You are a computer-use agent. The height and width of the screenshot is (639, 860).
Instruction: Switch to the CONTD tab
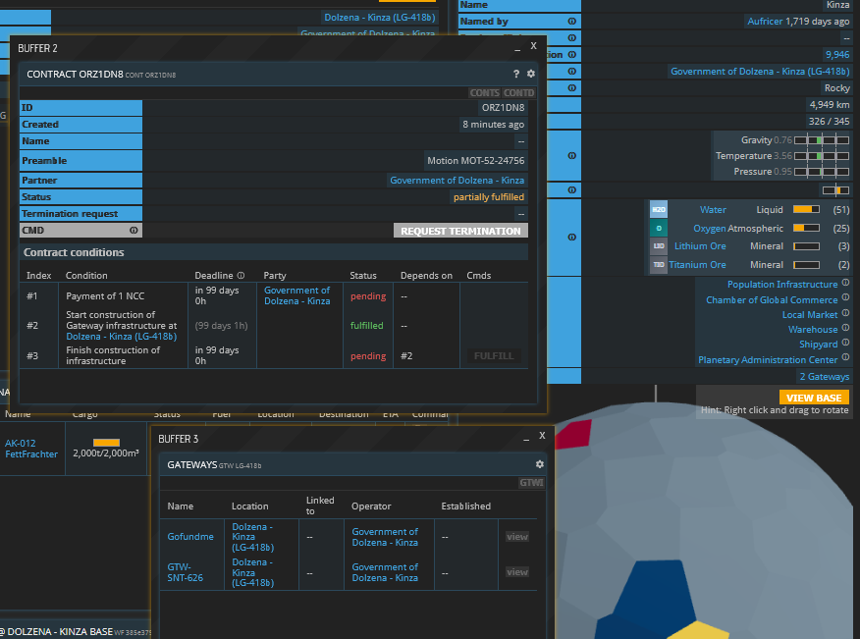519,93
